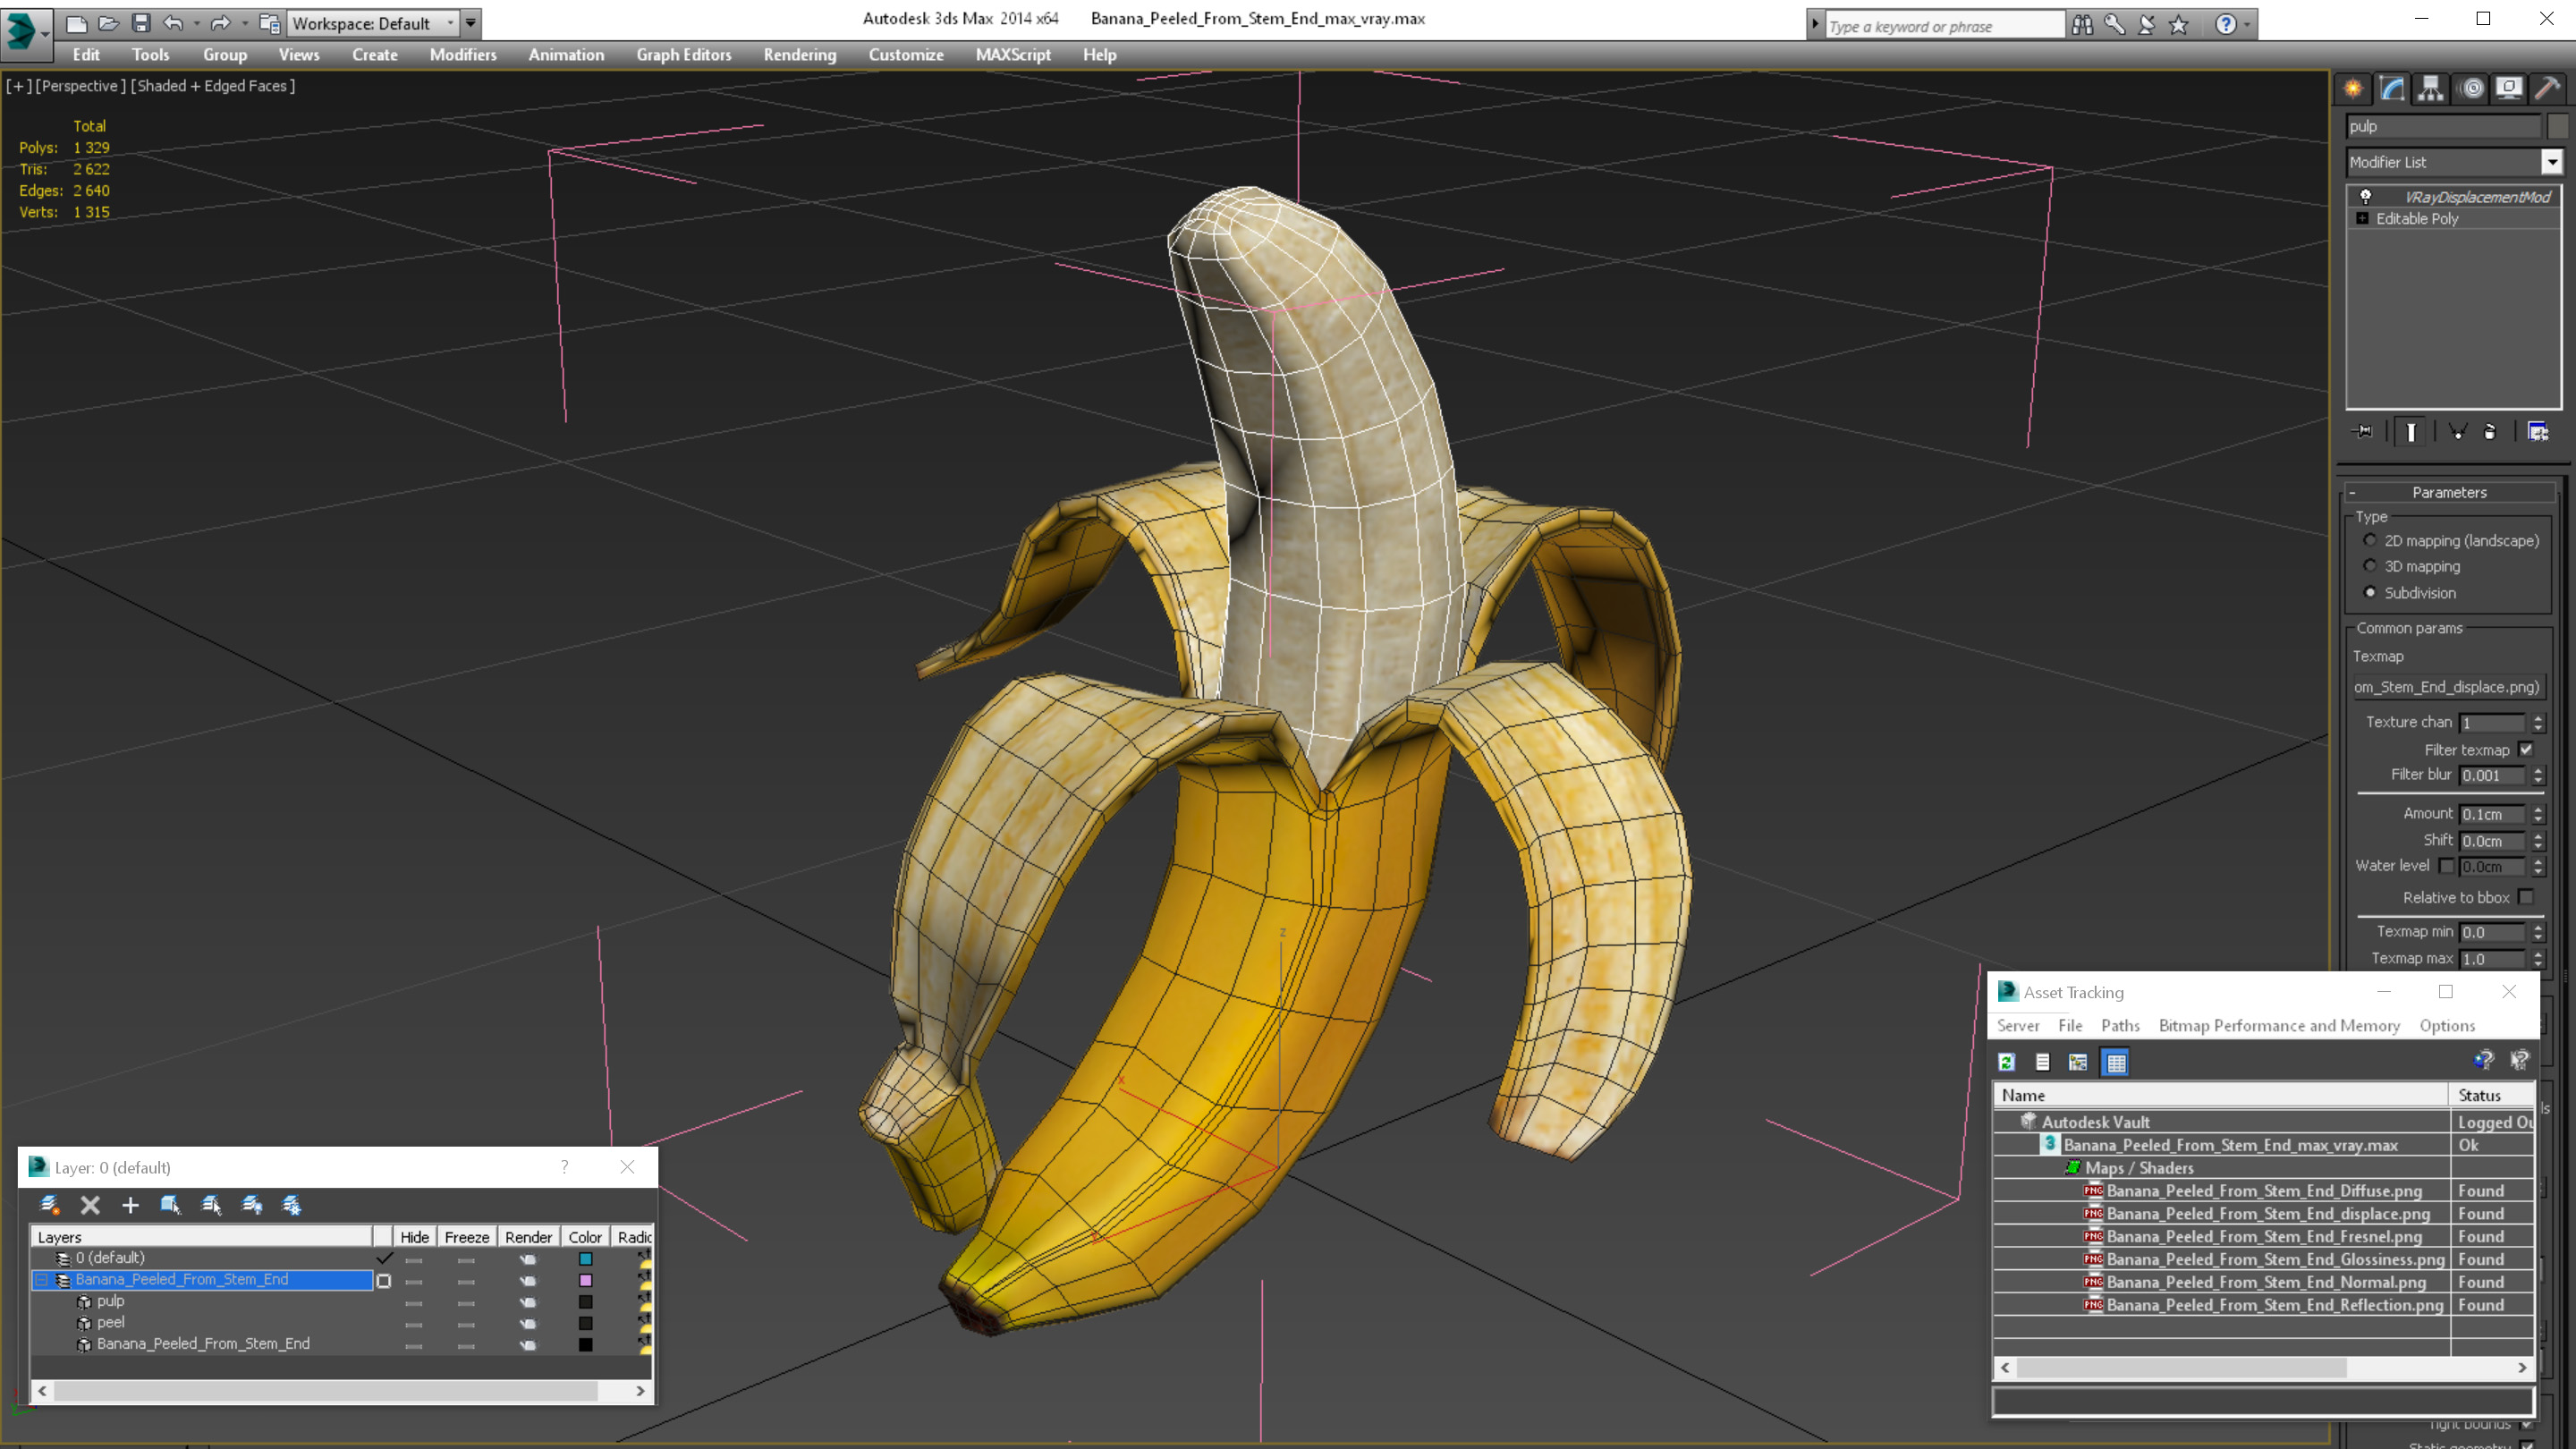Open the Modifiers menu
Image resolution: width=2576 pixels, height=1449 pixels.
462,55
